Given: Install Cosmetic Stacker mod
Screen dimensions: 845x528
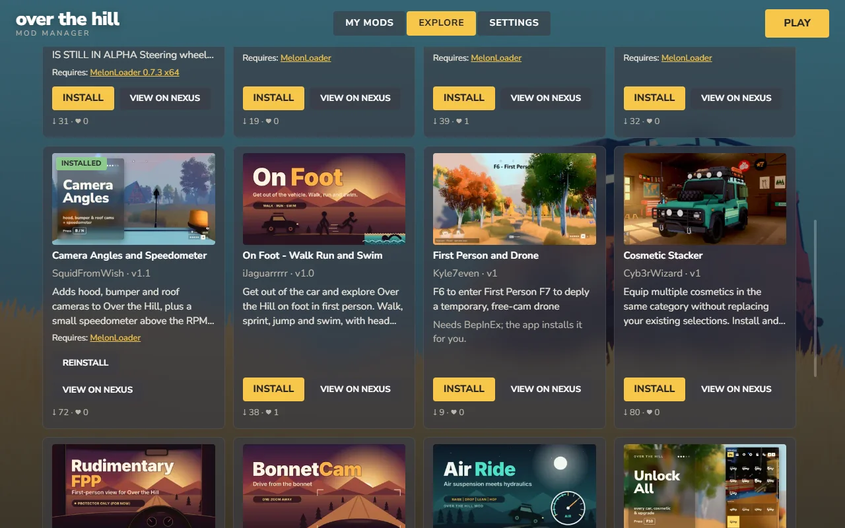Looking at the screenshot, I should click(x=654, y=389).
